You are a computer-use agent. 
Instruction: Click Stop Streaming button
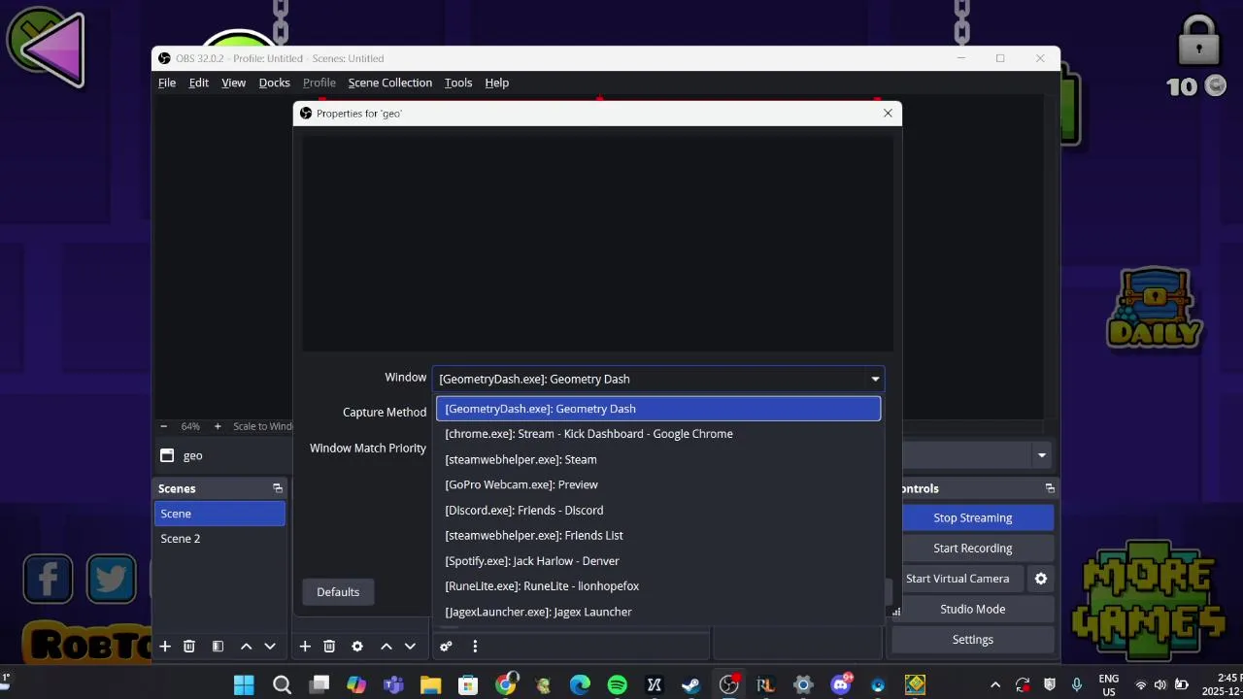[973, 518]
